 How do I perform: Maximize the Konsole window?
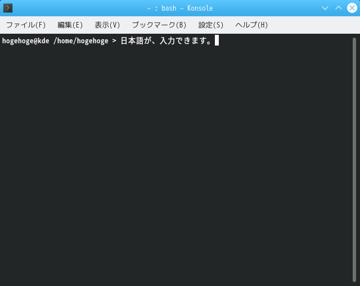click(x=339, y=8)
